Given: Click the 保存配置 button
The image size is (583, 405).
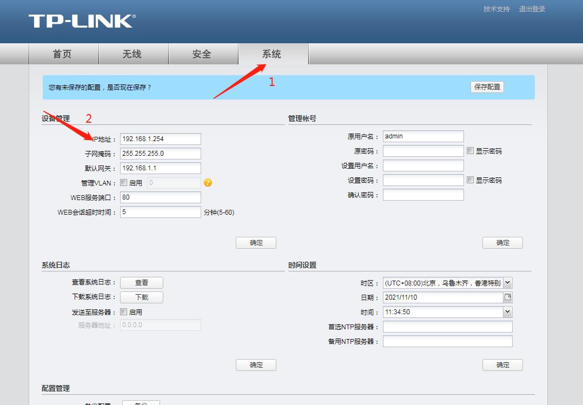Looking at the screenshot, I should [487, 87].
